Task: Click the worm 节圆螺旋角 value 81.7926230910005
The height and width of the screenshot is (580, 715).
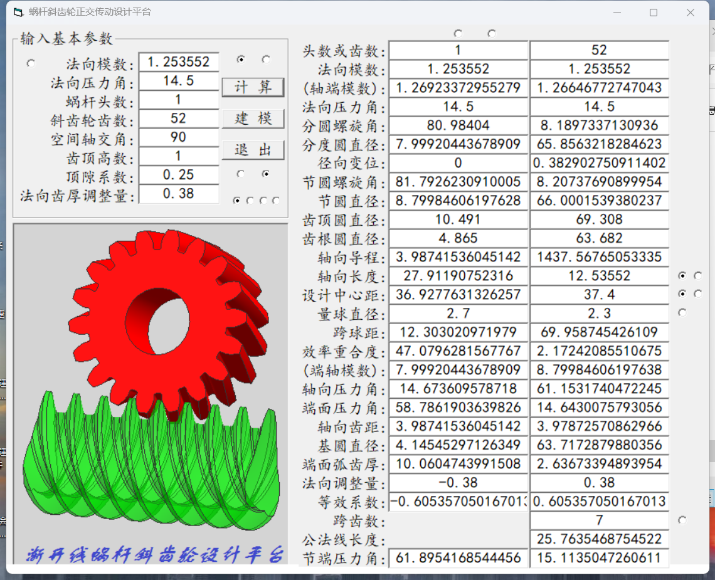Action: 458,182
